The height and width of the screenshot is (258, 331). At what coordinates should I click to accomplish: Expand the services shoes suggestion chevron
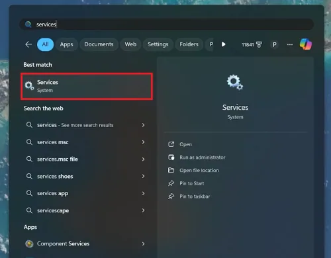tap(143, 176)
